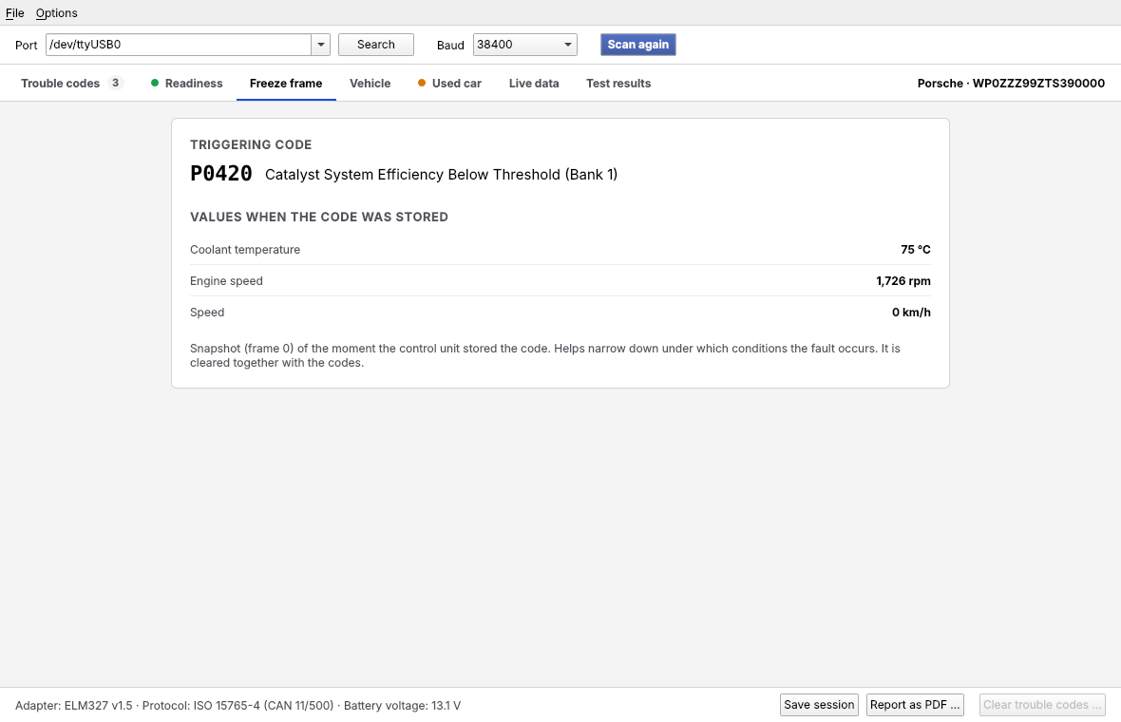Screen dimensions: 1121x722
Task: Click the 1,726 rpm value
Action: point(902,281)
